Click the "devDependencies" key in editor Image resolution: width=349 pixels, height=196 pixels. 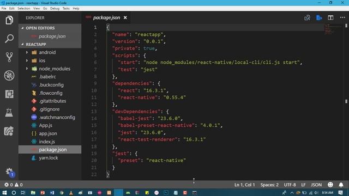pyautogui.click(x=136, y=111)
